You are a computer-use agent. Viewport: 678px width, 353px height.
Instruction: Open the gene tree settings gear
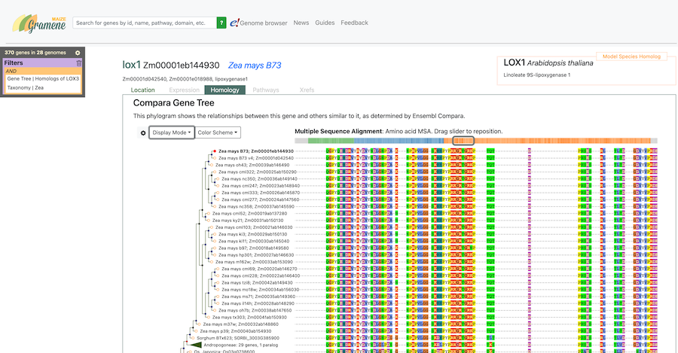pos(143,132)
